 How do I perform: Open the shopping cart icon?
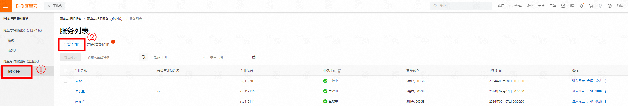coord(591,6)
